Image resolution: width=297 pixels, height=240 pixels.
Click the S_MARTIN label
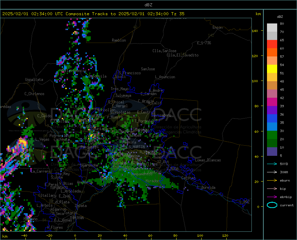click(x=137, y=147)
